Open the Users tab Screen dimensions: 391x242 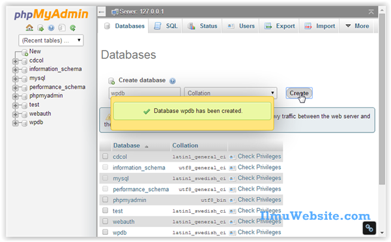240,26
